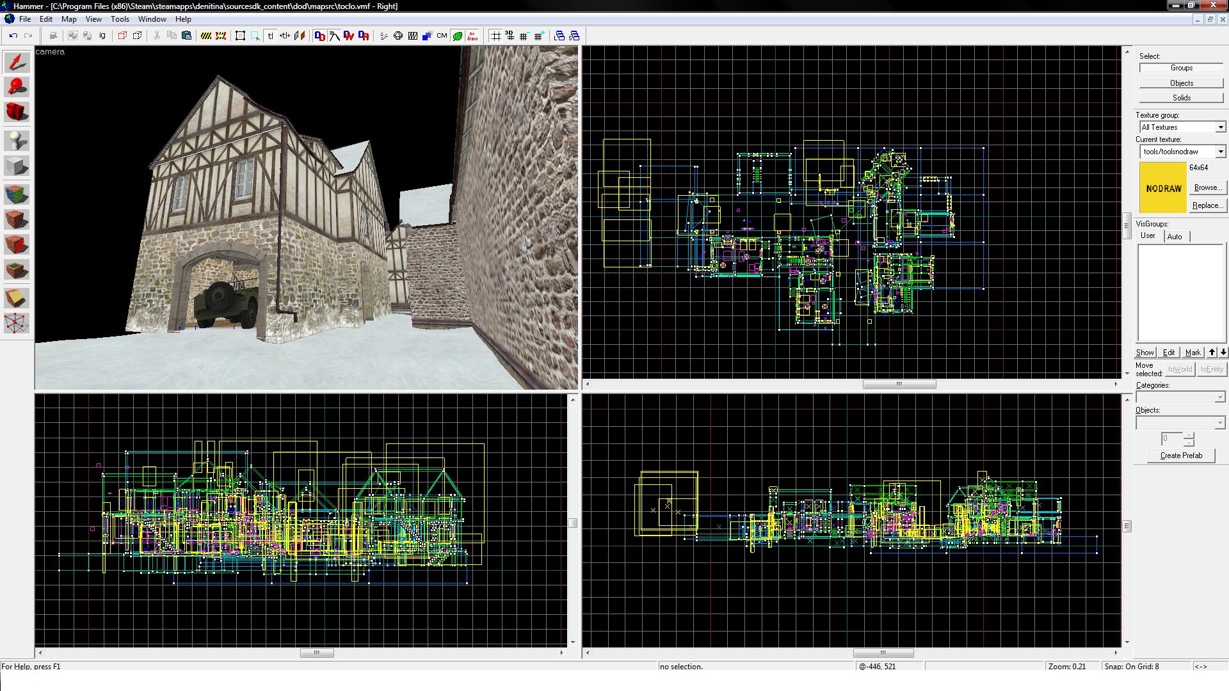Open the Current texture dropdown
This screenshot has width=1229, height=691.
point(1220,152)
